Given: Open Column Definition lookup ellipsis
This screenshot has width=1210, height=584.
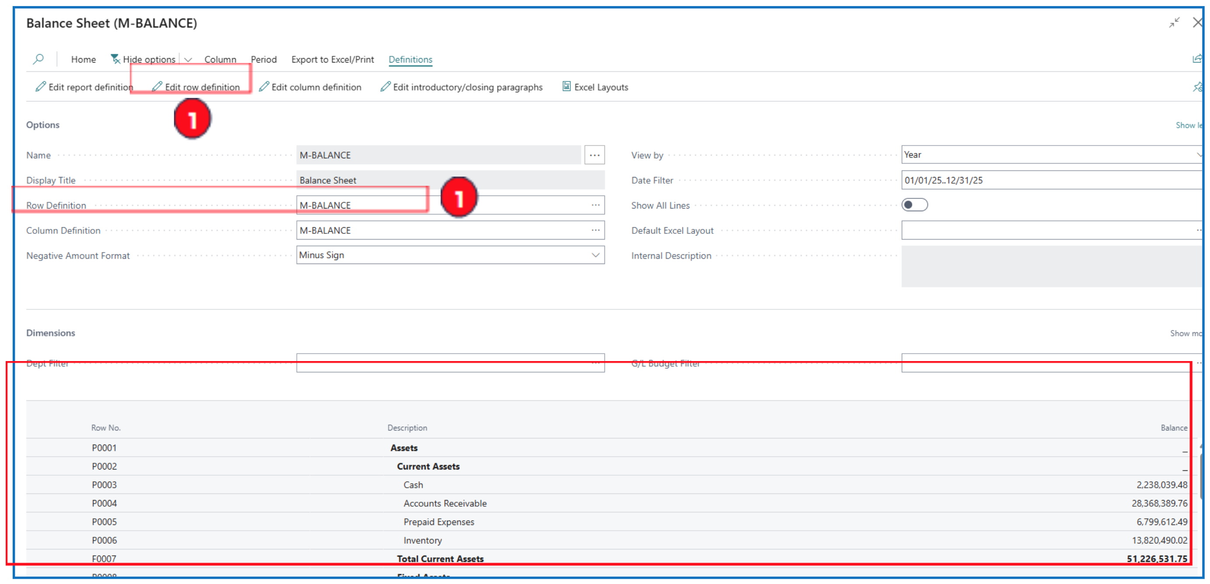Looking at the screenshot, I should 595,230.
